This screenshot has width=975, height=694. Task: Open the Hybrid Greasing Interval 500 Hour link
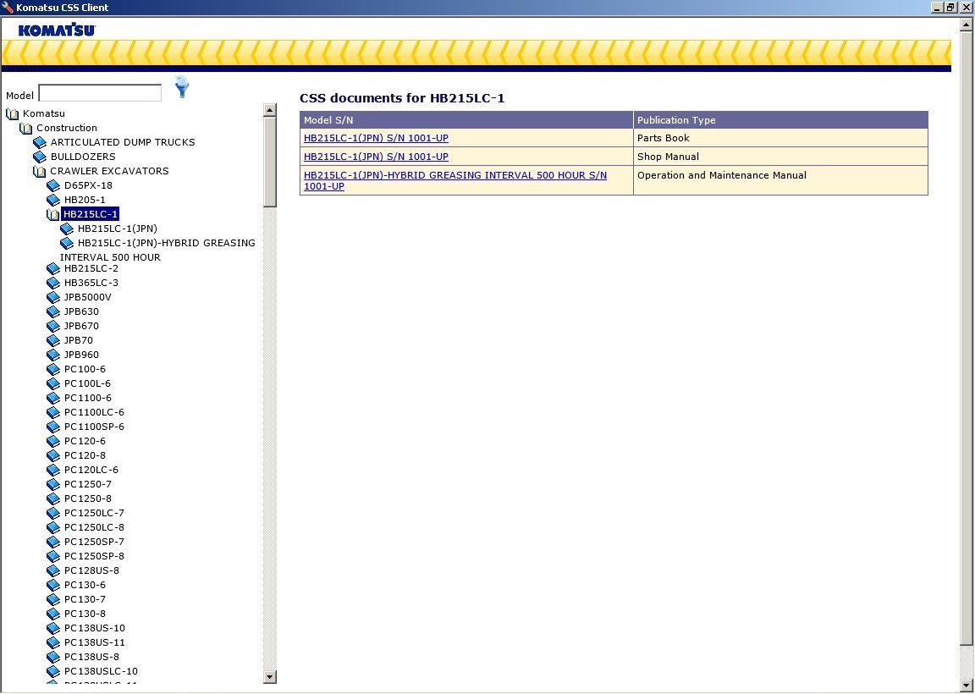[455, 180]
